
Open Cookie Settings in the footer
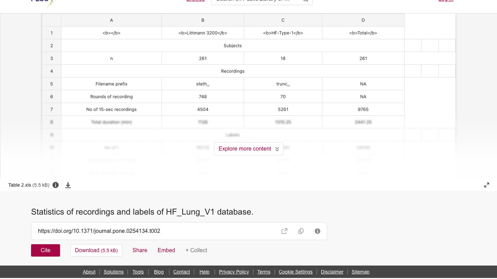pyautogui.click(x=295, y=272)
